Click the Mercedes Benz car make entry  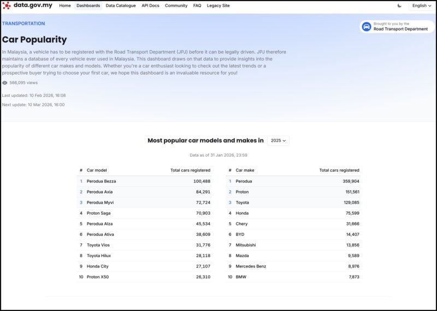[251, 266]
